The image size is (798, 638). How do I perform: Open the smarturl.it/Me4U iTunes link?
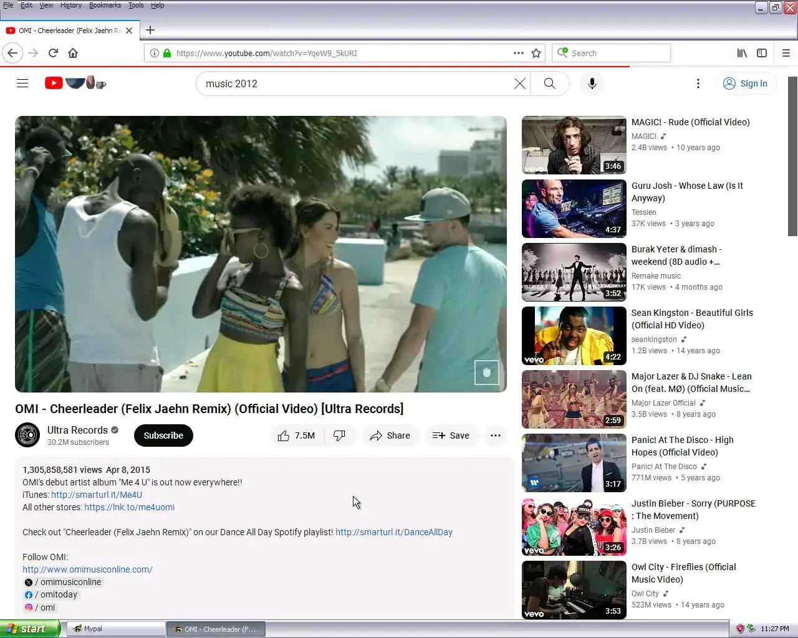[x=97, y=495]
